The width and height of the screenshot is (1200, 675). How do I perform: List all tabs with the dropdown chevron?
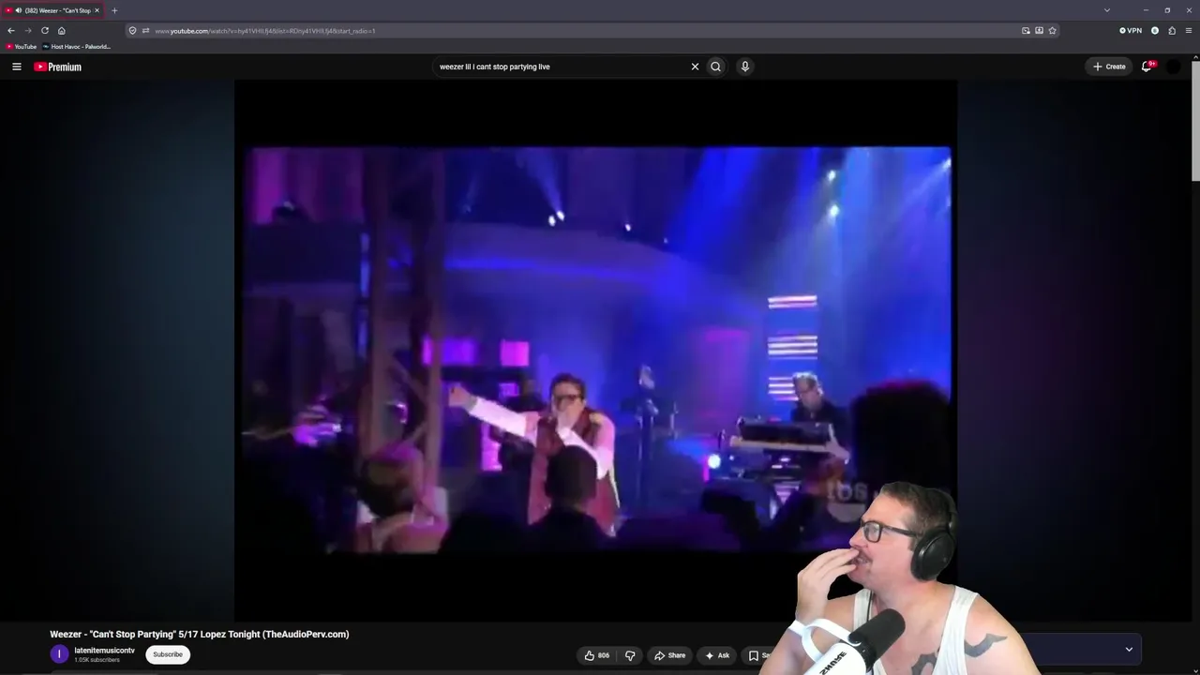coord(1107,10)
